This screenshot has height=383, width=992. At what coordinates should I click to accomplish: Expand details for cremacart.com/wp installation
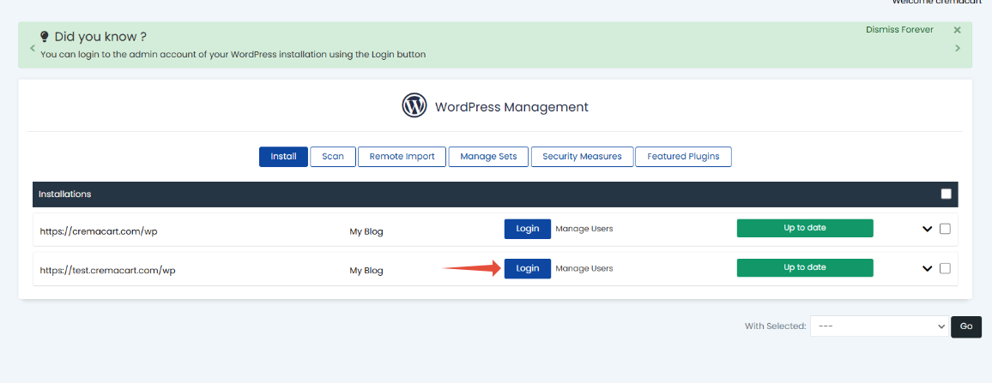coord(927,230)
